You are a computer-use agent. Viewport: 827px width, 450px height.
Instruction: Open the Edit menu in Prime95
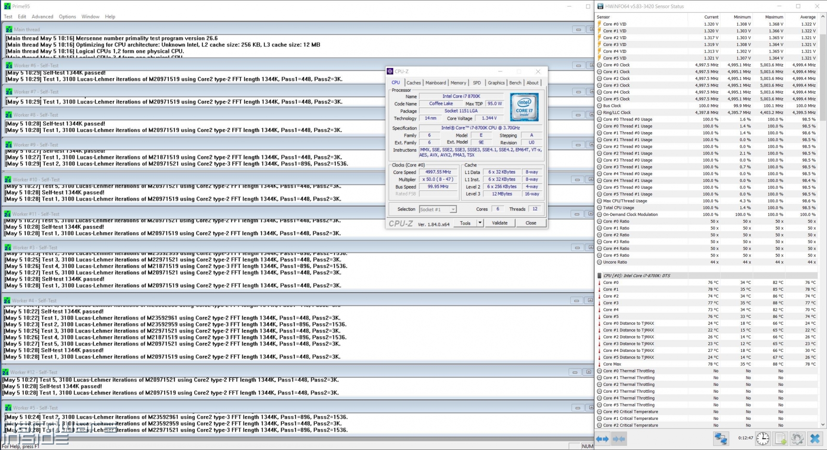[22, 17]
